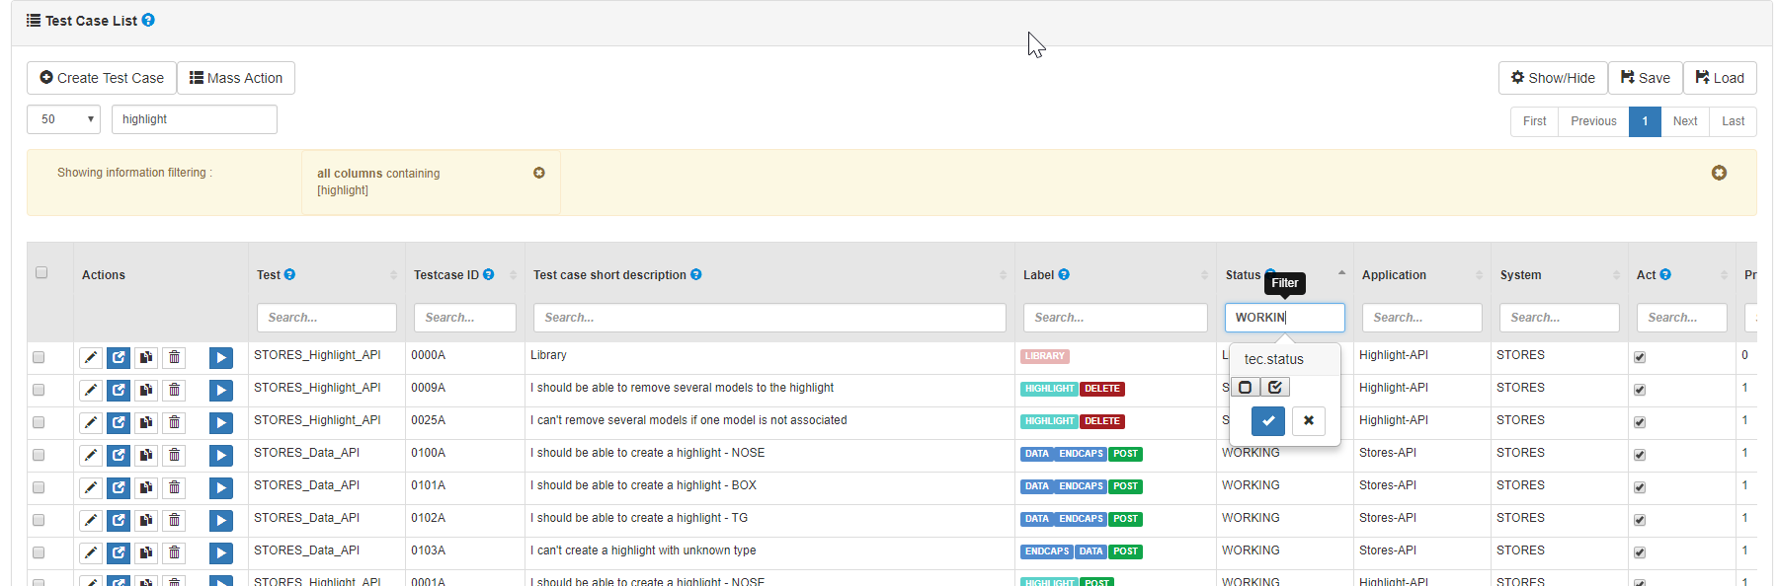The image size is (1778, 586).
Task: Sort by System column arrows
Action: (x=1617, y=275)
